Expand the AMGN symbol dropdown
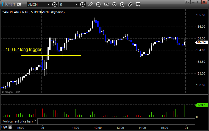Image resolution: width=209 pixels, height=131 pixels. pos(49,4)
